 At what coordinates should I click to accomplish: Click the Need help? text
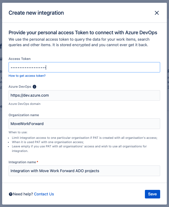click(23, 194)
